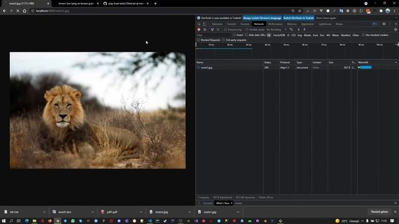Viewport: 399px width, 224px height.
Task: Switch to Performance tab
Action: [x=276, y=24]
